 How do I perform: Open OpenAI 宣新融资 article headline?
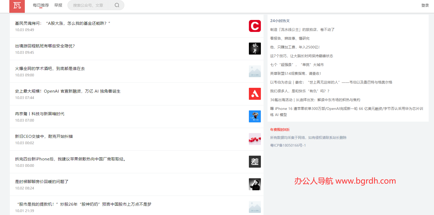point(68,91)
